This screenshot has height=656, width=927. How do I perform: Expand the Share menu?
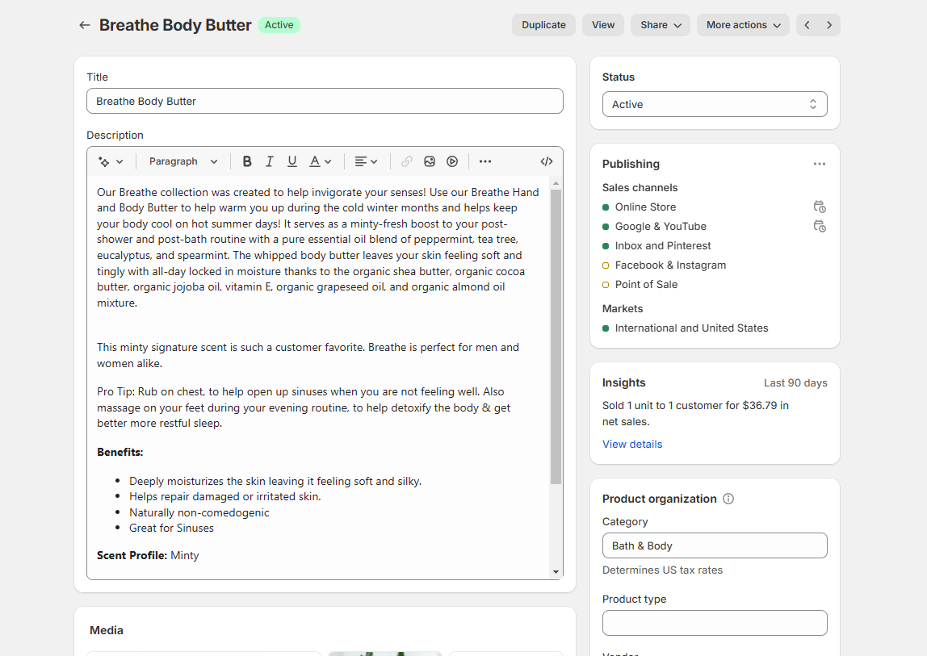tap(661, 25)
